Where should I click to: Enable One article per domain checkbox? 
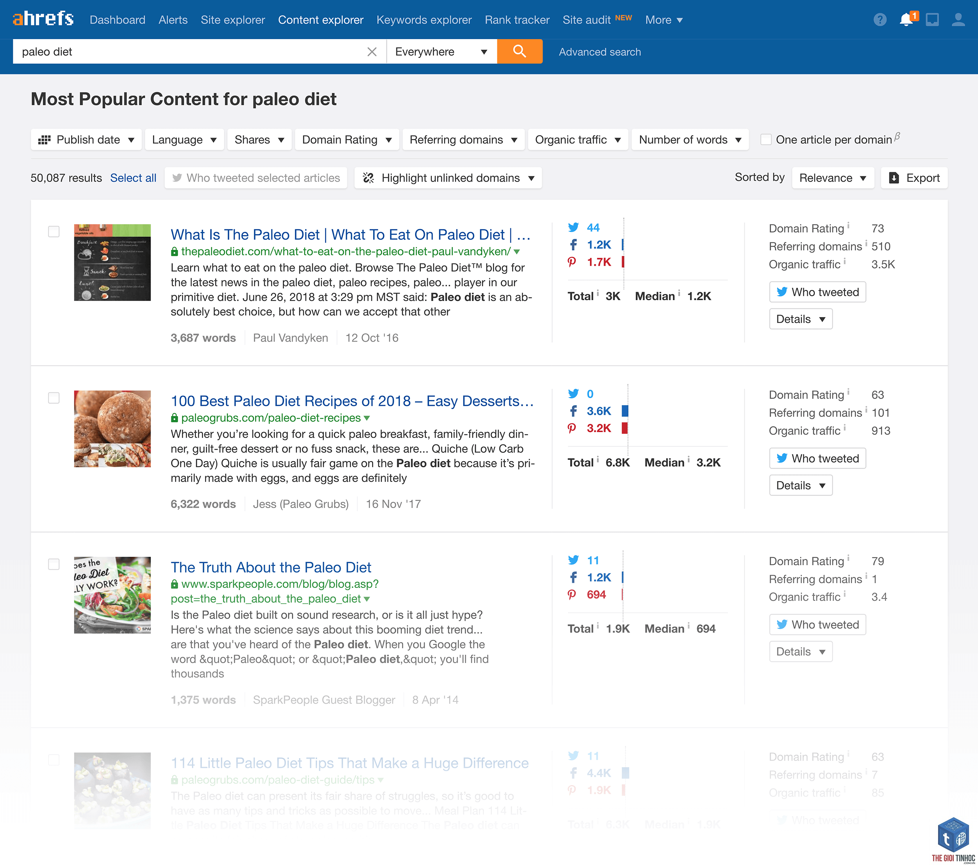tap(766, 140)
